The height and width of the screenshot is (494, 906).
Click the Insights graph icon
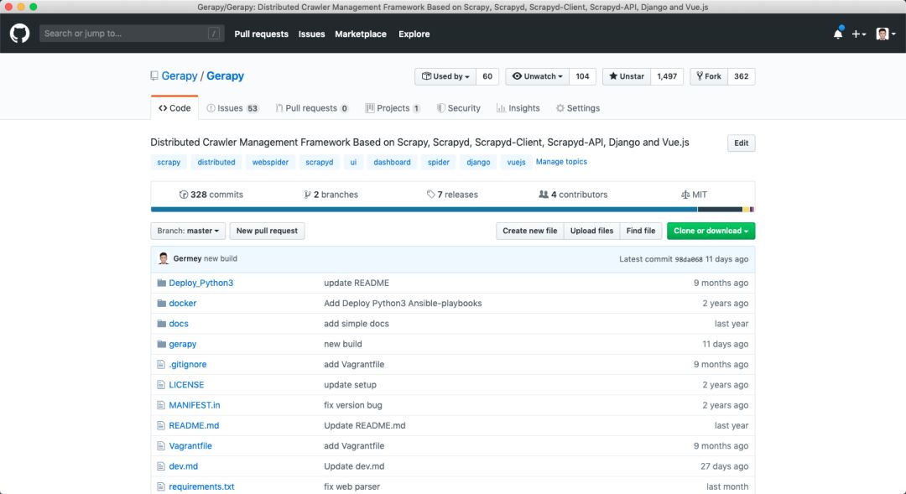pos(501,108)
